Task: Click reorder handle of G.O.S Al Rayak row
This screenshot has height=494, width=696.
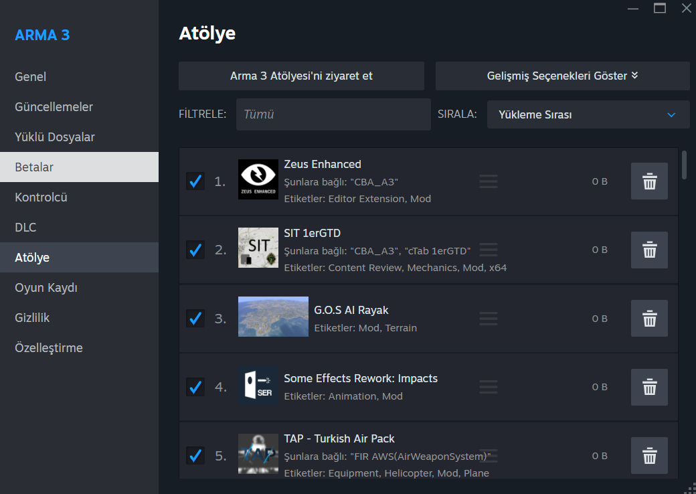Action: [489, 318]
